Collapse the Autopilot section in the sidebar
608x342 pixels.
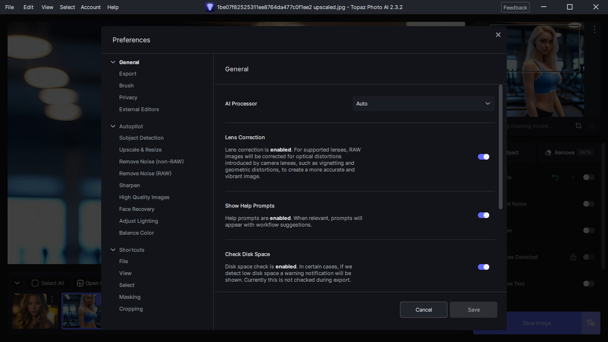tap(113, 126)
